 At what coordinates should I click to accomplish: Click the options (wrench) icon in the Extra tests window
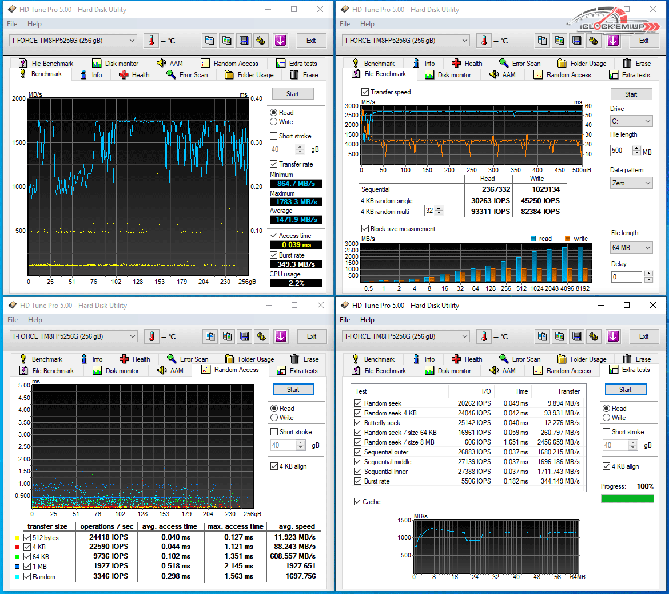[x=594, y=336]
